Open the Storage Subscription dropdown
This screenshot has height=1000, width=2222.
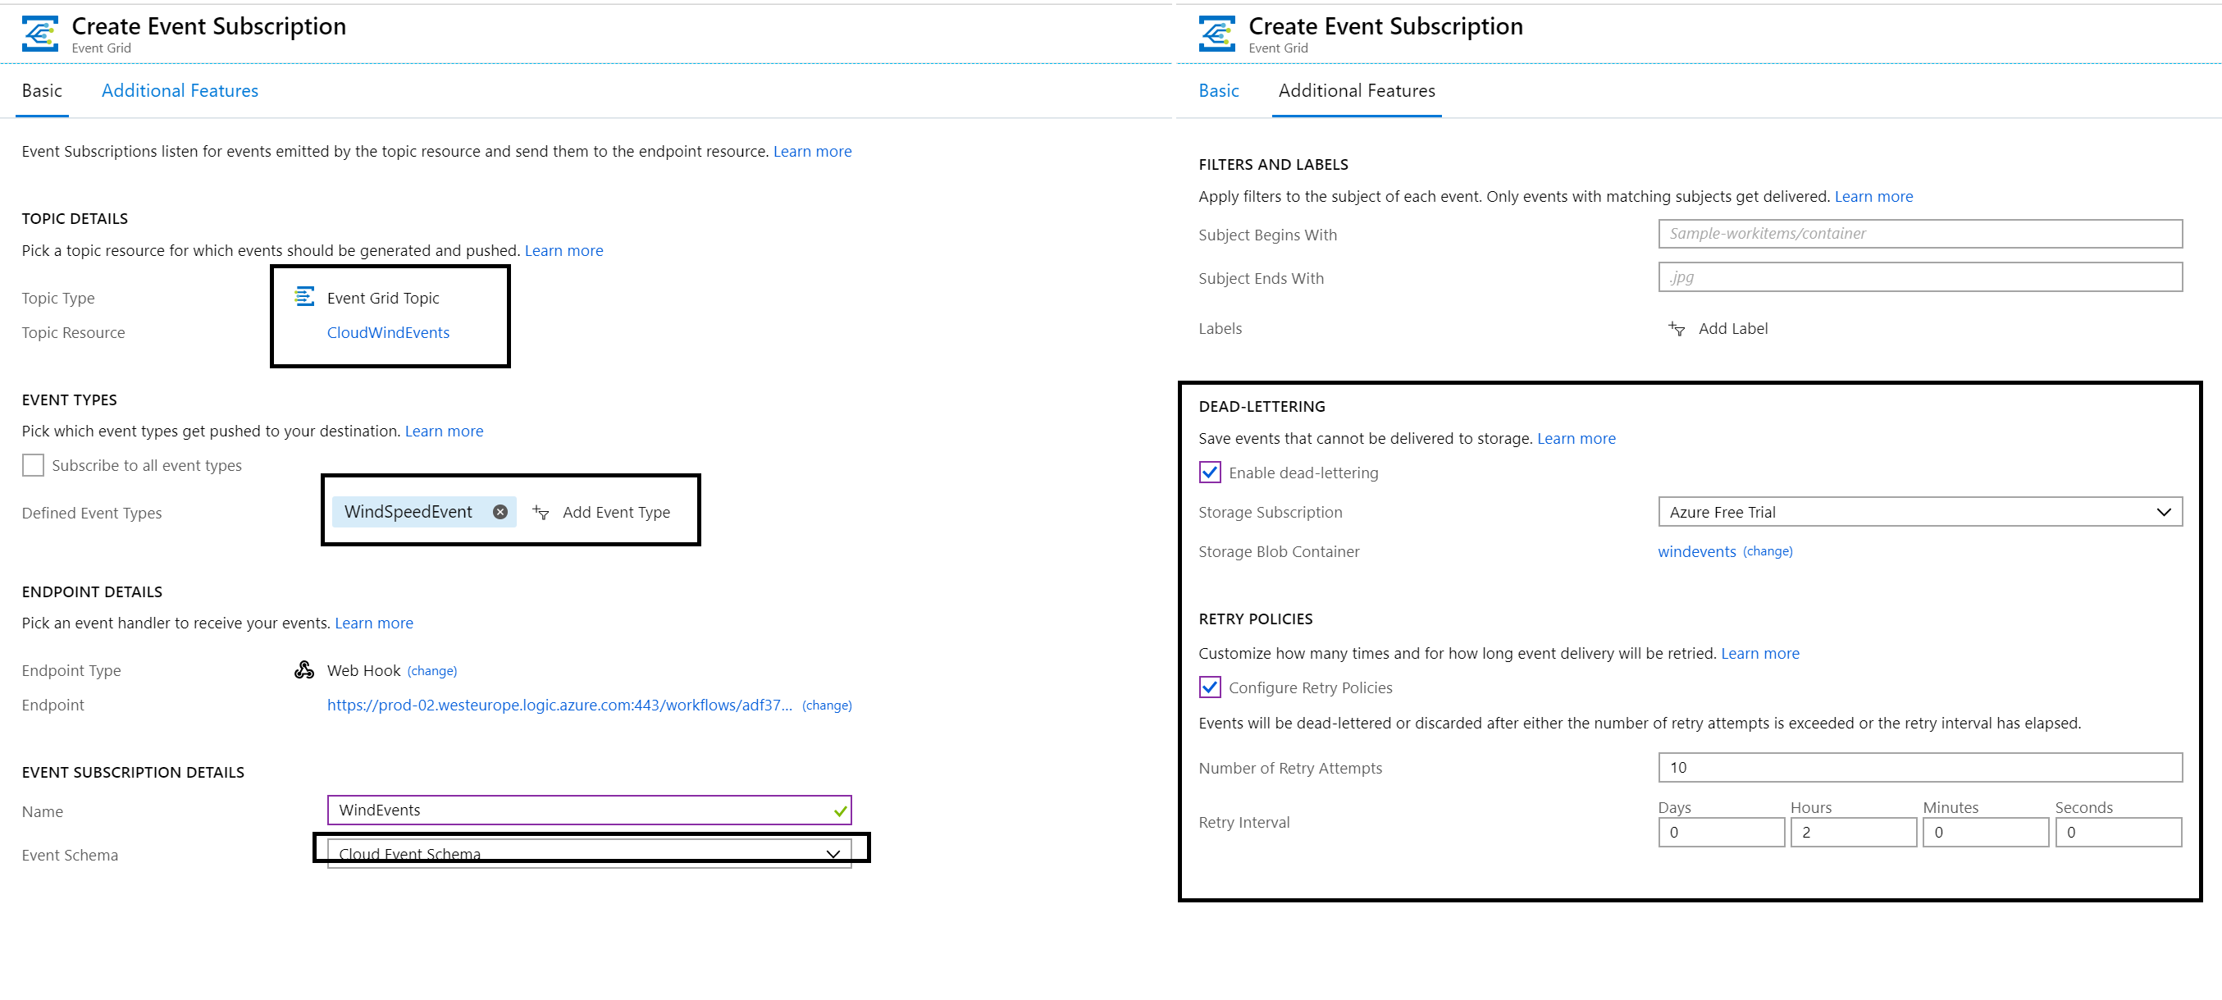[x=1919, y=512]
